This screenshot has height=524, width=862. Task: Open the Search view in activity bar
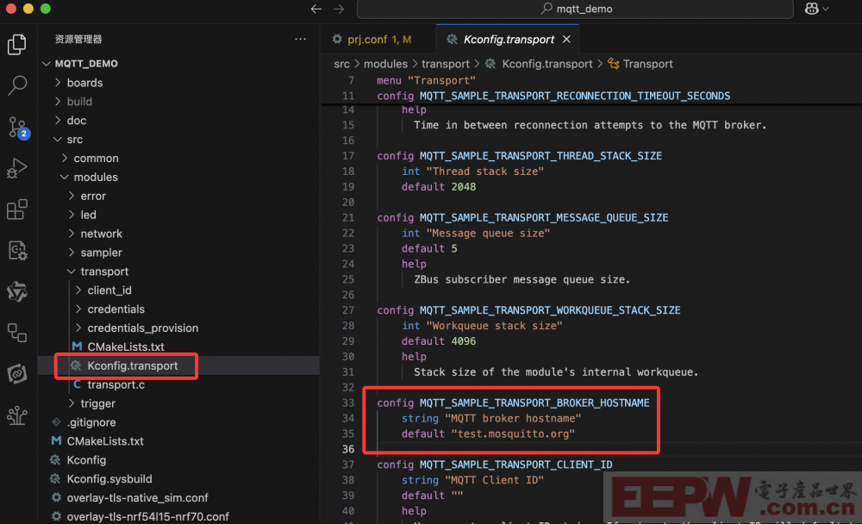coord(16,85)
